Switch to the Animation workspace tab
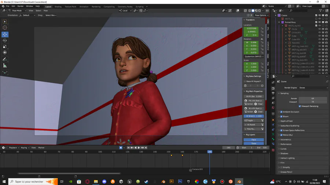 (84, 7)
